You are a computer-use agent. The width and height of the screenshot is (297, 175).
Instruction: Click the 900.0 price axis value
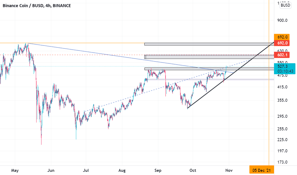point(282,20)
